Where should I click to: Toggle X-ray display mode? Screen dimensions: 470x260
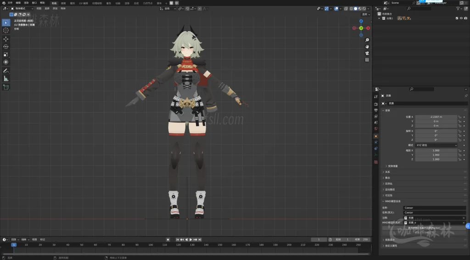click(346, 9)
